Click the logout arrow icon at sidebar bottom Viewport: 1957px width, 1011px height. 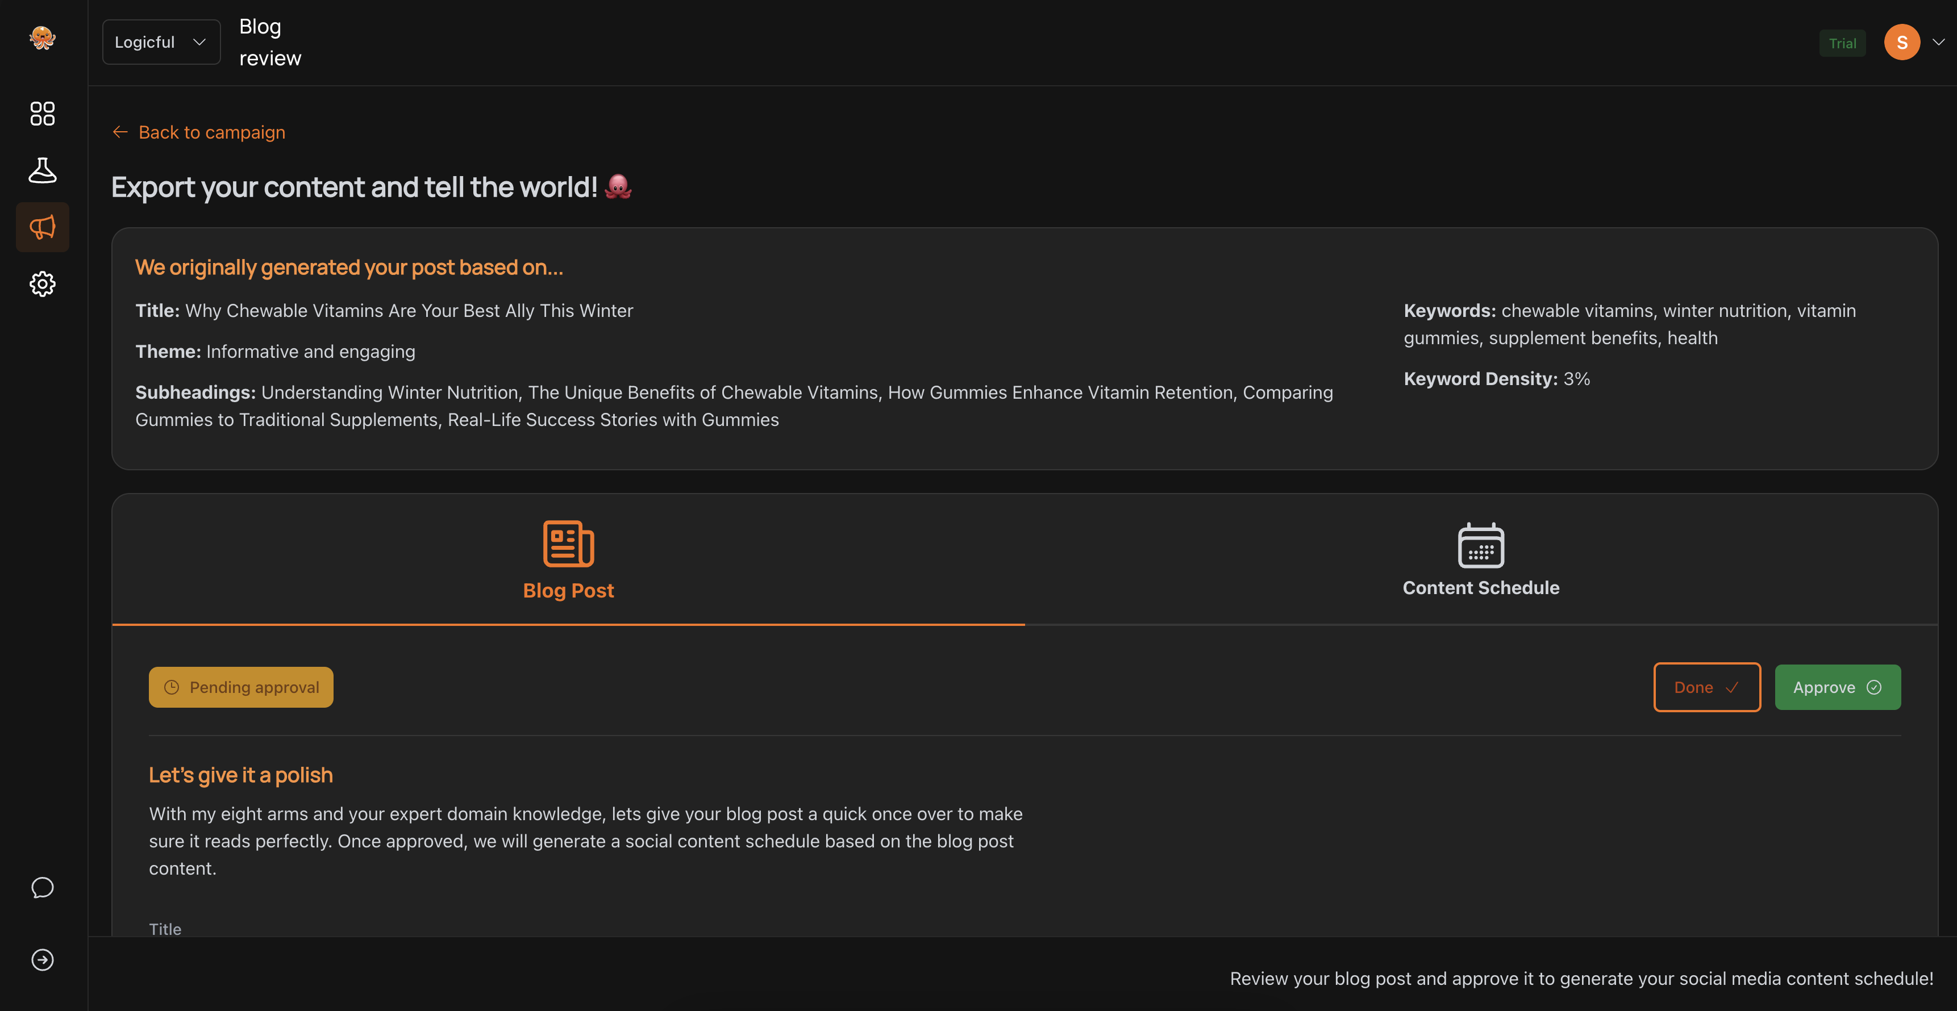43,959
